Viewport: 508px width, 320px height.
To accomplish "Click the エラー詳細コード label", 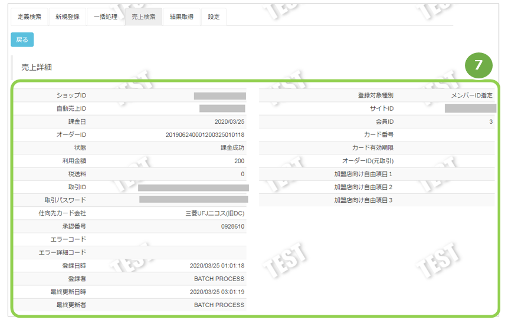I will pos(63,252).
